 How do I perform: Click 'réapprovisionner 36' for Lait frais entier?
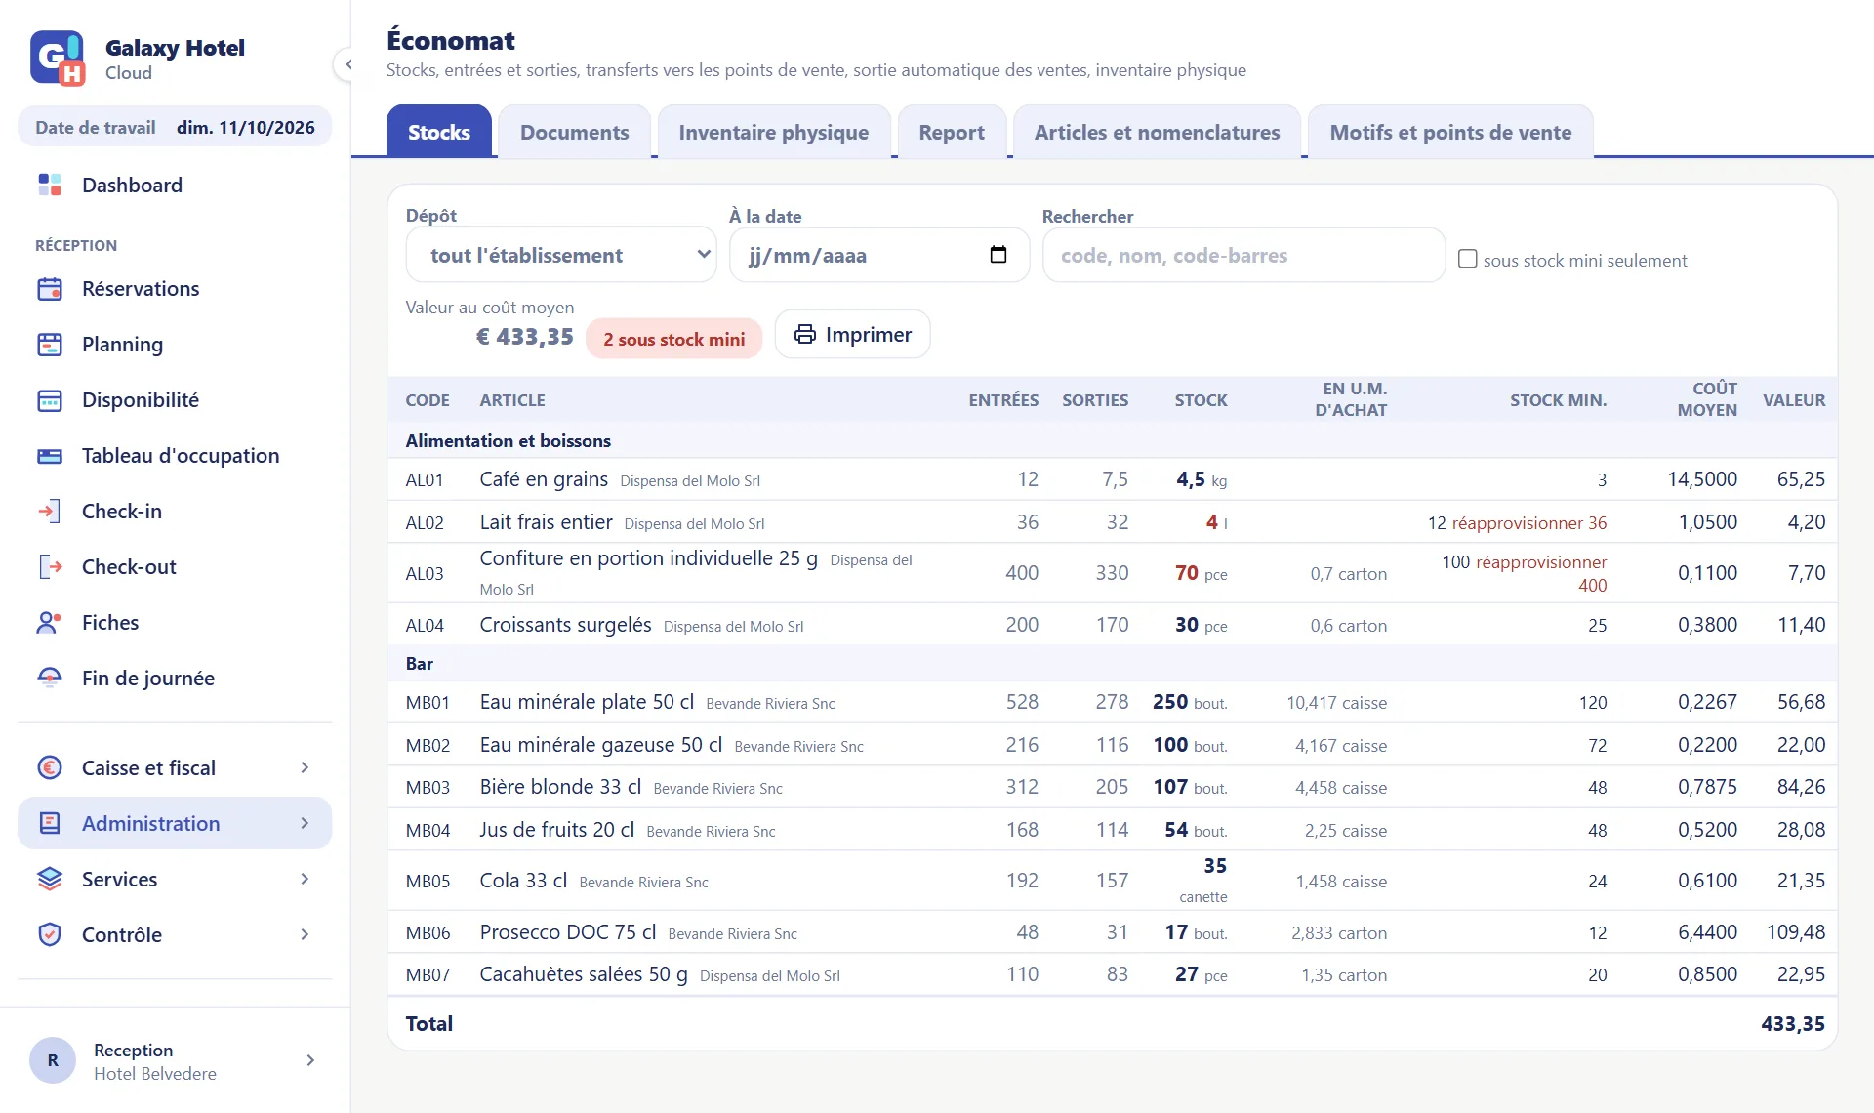coord(1528,523)
